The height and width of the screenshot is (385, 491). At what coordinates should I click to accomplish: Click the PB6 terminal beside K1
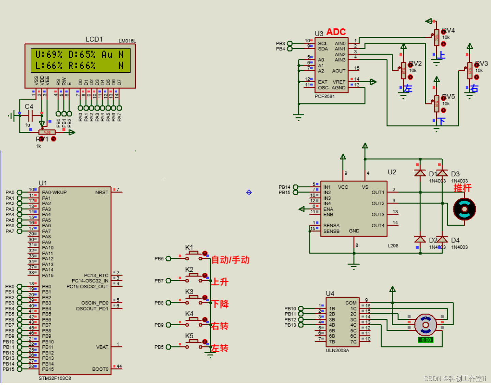168,259
